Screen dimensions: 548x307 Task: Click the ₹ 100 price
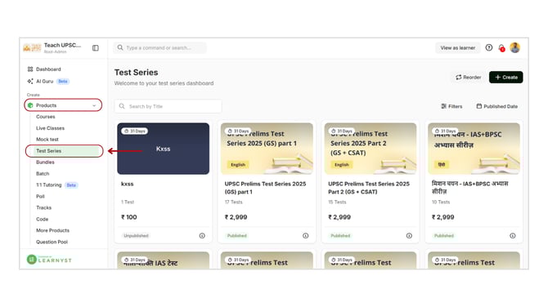(129, 217)
